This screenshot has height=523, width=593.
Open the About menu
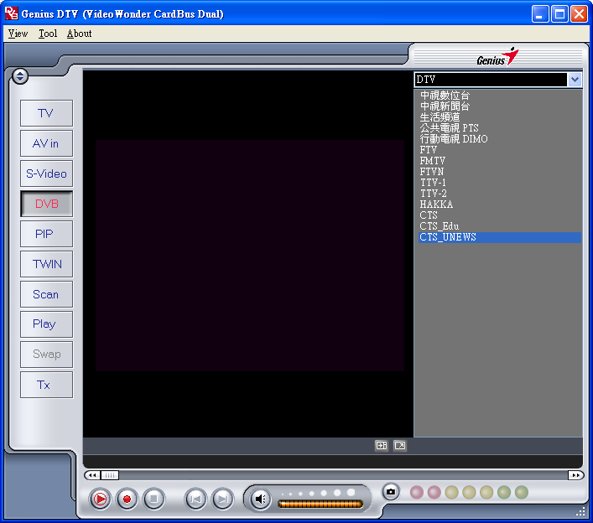point(79,34)
